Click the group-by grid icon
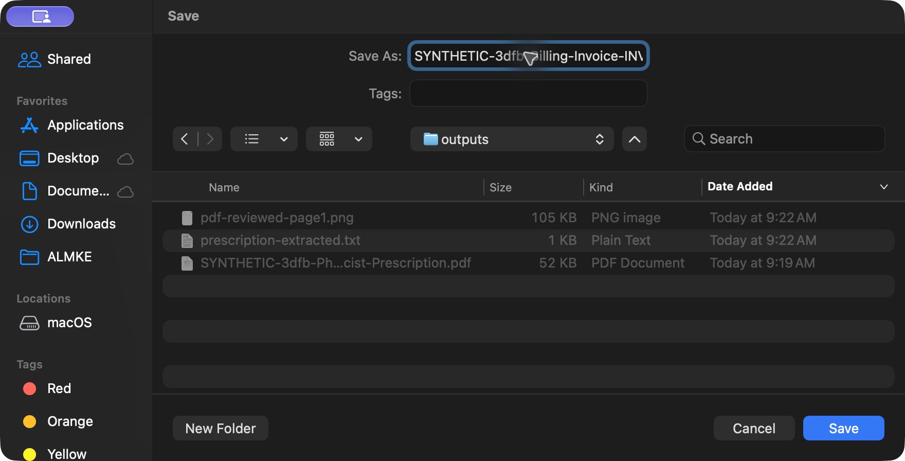Screen dimensions: 905x461 point(327,139)
